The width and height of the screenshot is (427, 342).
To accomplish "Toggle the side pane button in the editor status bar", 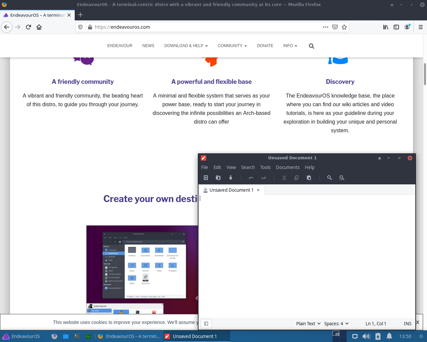I will [206, 323].
